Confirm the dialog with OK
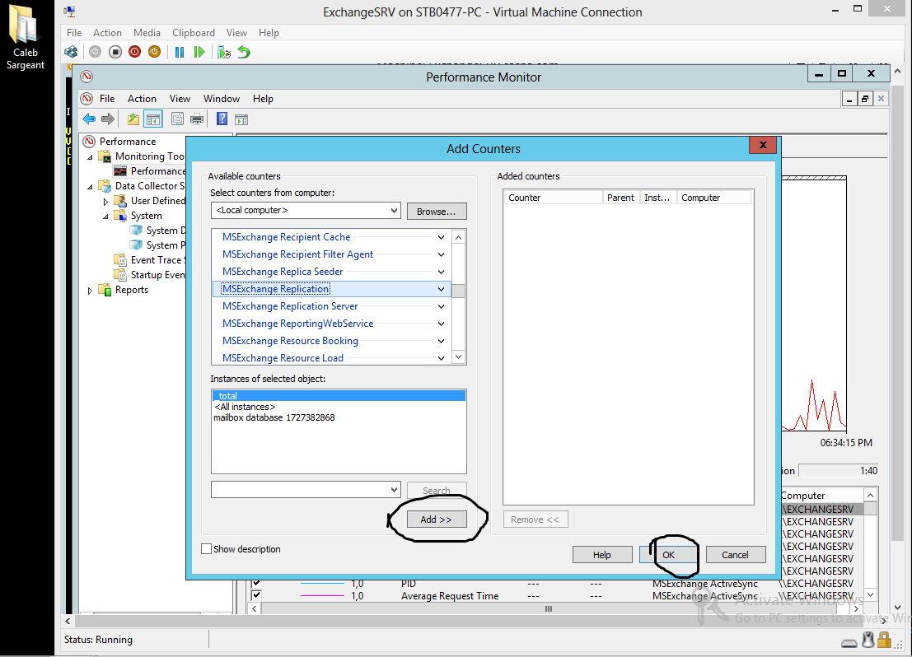The image size is (912, 657). coord(668,555)
